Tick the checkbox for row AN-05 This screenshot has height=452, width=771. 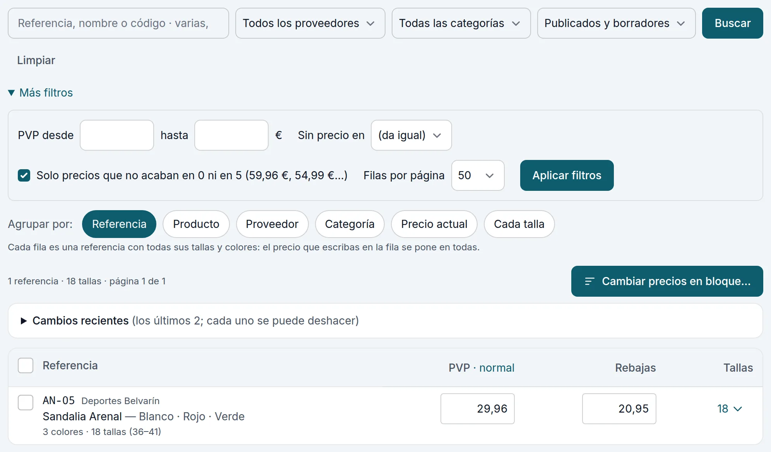pos(26,403)
